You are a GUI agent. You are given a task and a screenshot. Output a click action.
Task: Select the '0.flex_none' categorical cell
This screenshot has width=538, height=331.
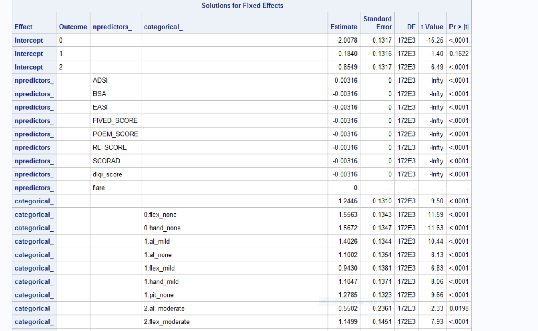tap(160, 215)
